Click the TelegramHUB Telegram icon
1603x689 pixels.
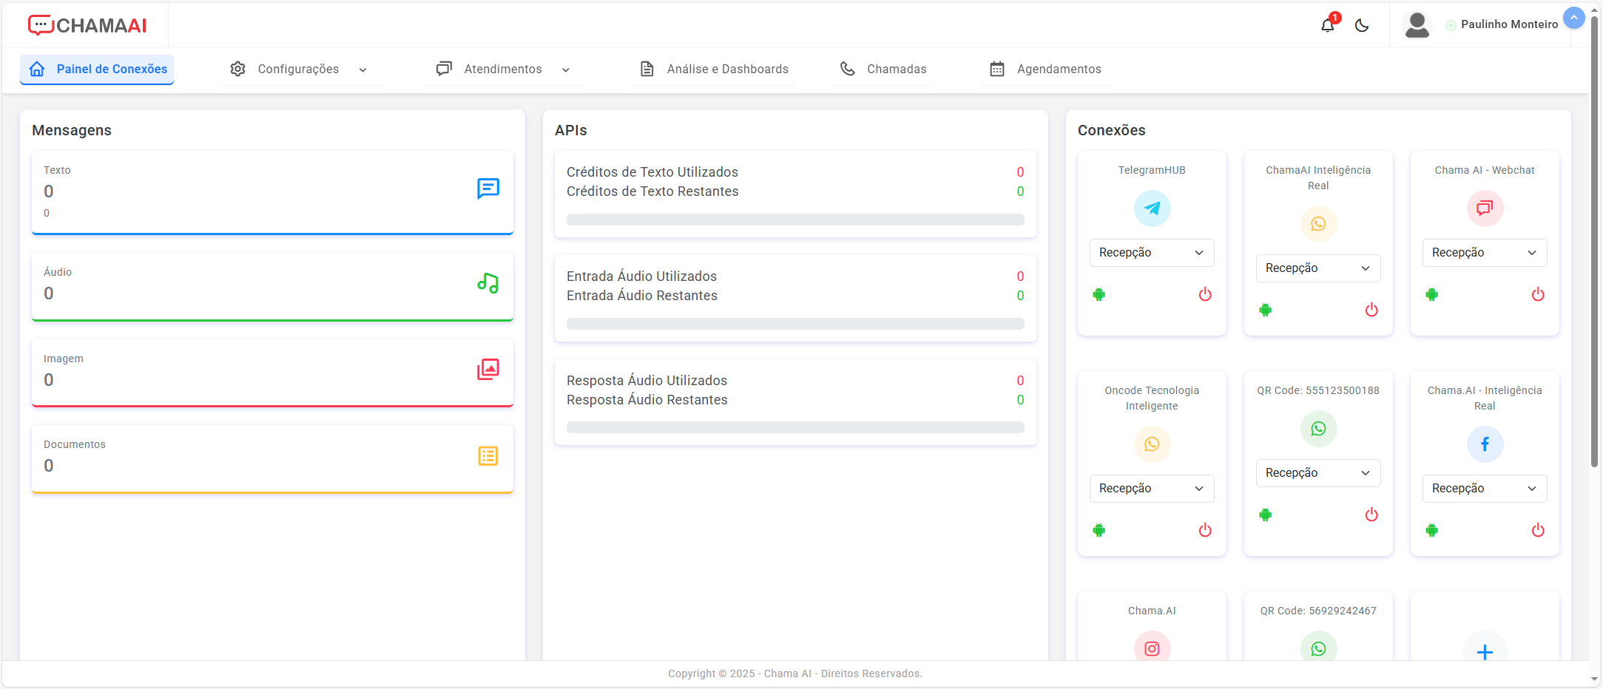coord(1152,208)
